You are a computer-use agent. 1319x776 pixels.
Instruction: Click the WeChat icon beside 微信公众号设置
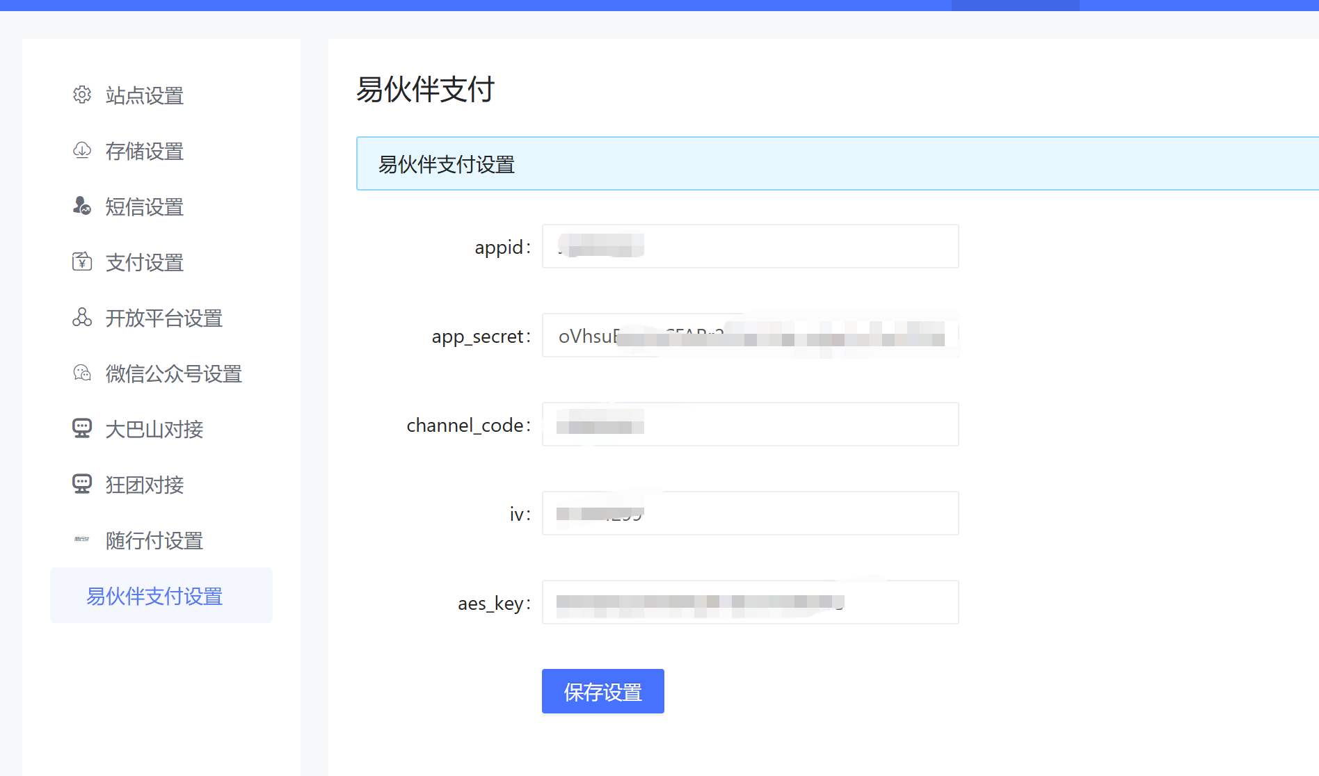tap(82, 373)
